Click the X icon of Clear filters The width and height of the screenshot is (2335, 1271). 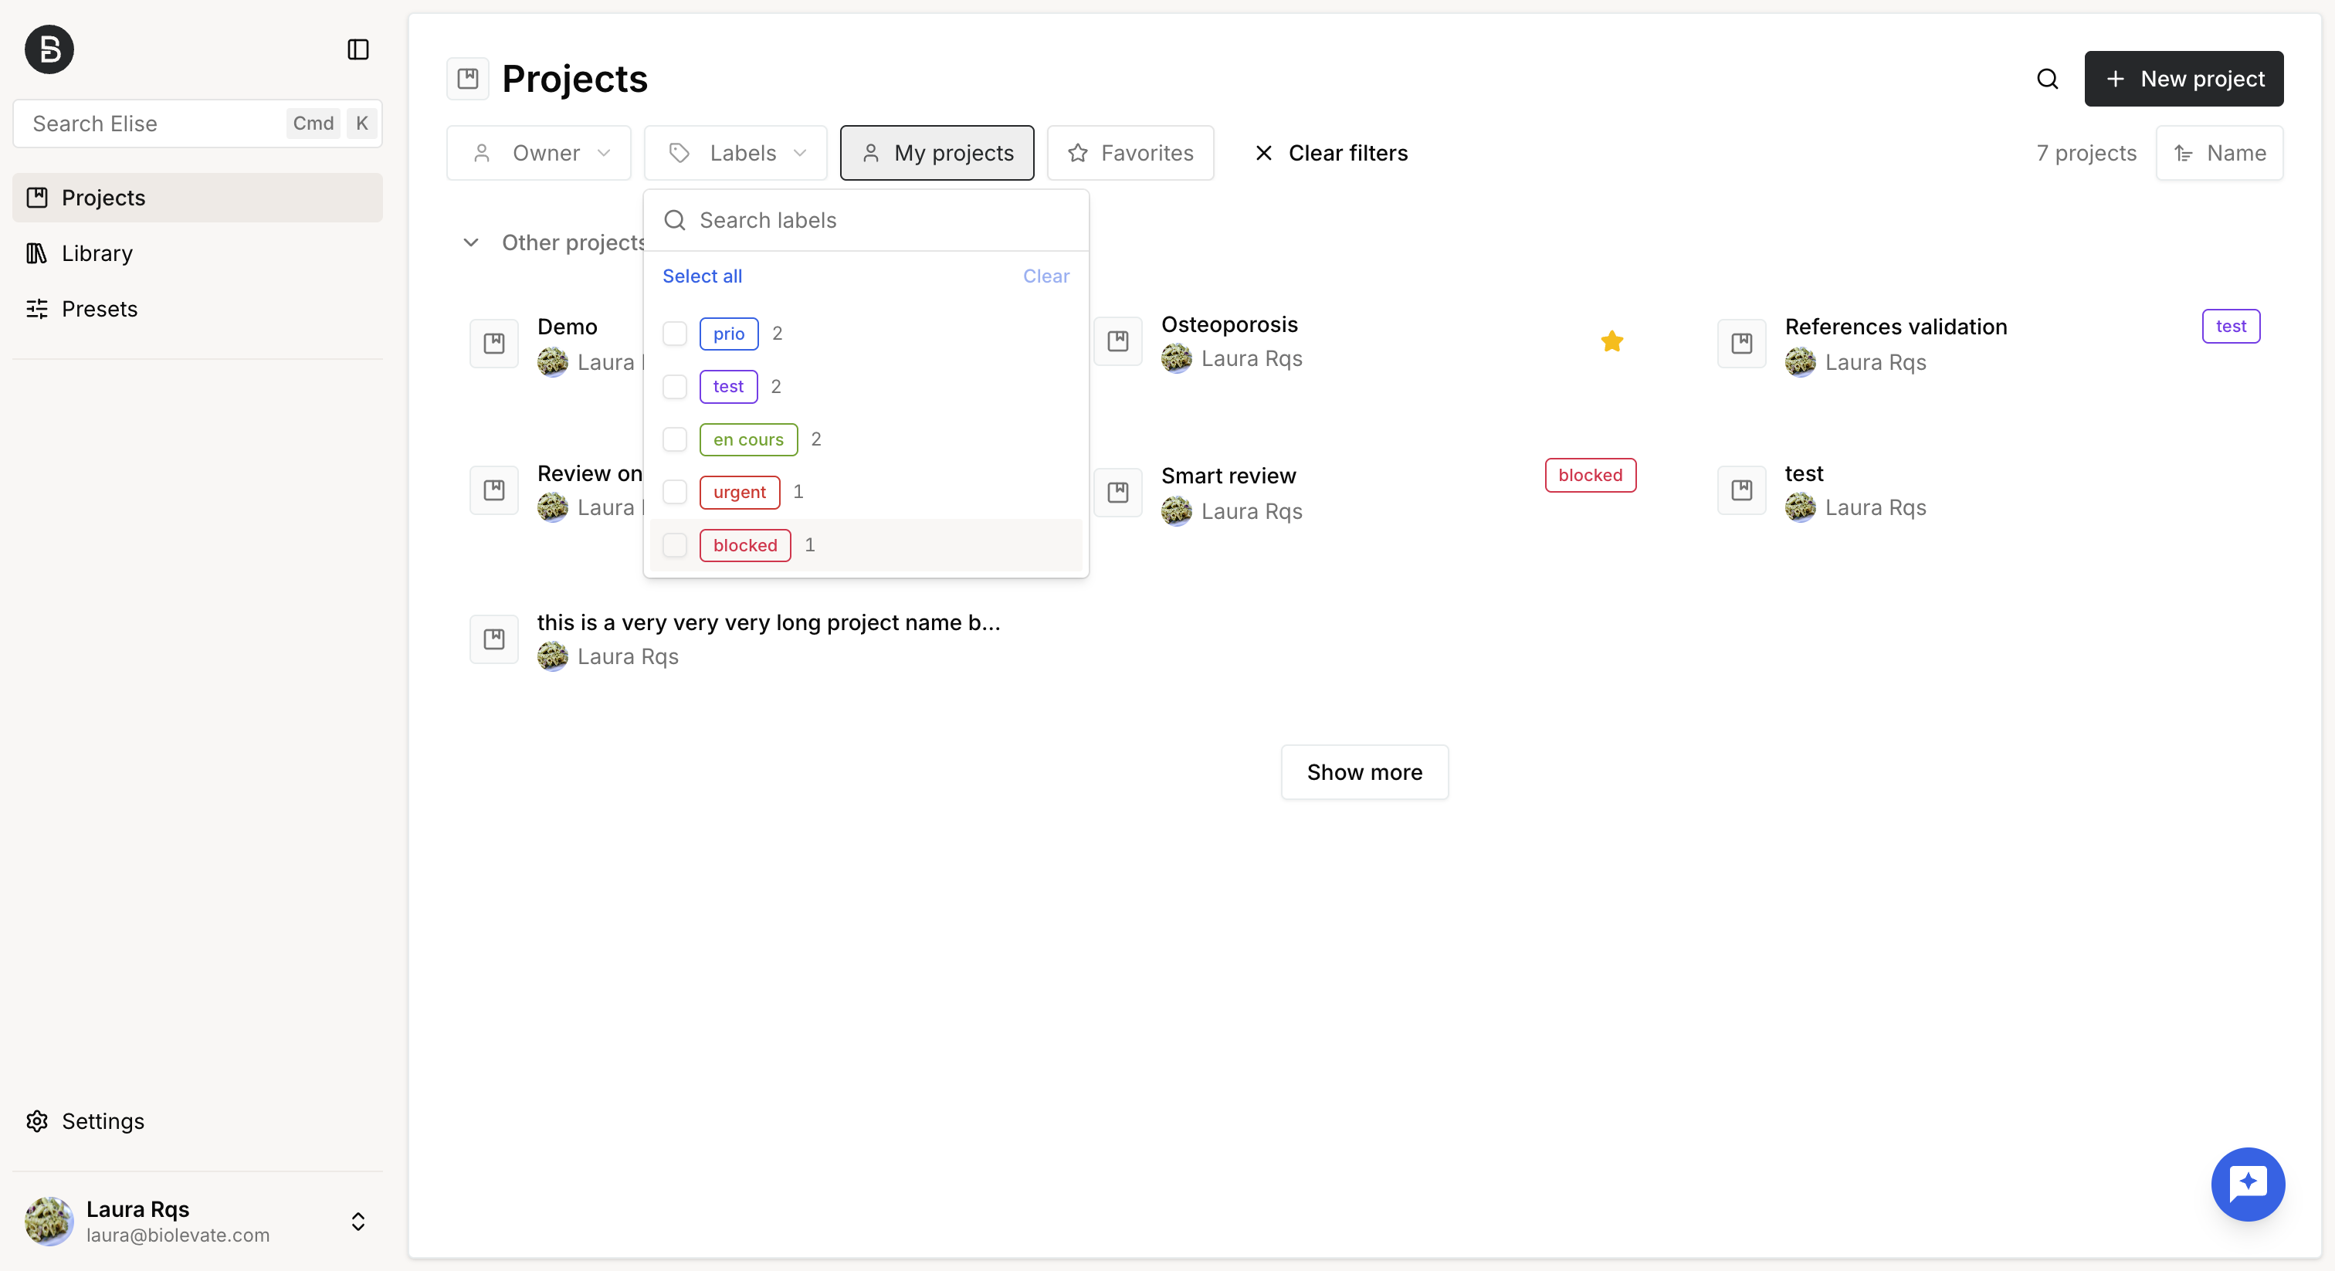click(1263, 153)
